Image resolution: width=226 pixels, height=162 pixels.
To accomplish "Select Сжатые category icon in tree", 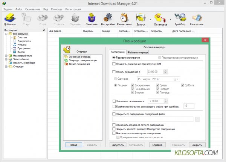I will (15, 38).
